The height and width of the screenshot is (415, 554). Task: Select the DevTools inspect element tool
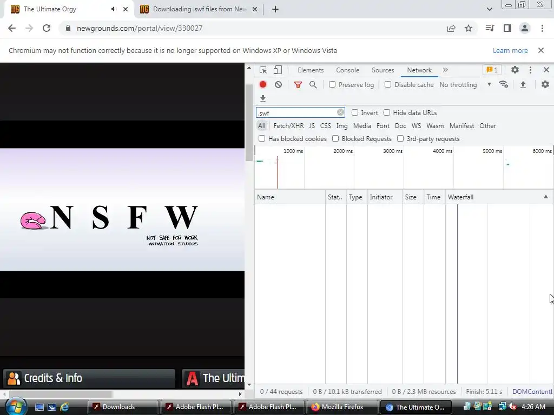pyautogui.click(x=263, y=70)
